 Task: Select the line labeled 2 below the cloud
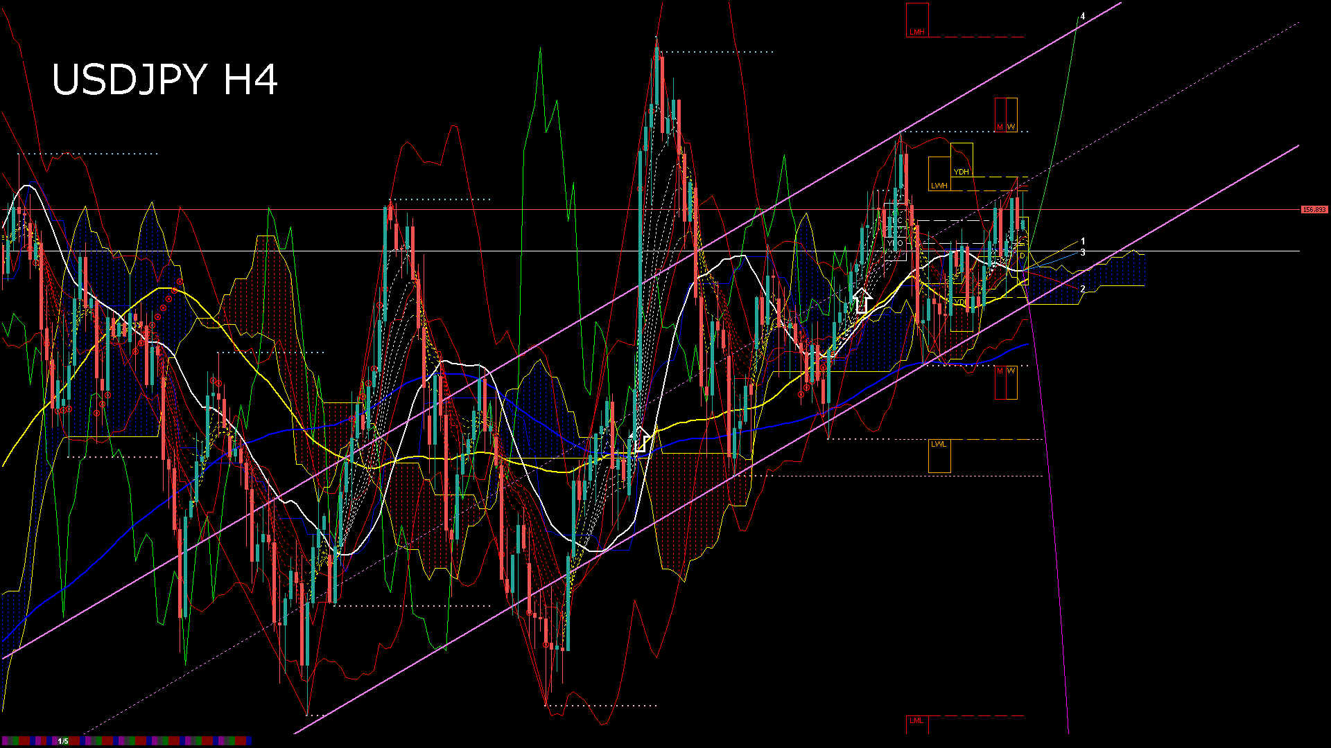[x=1082, y=287]
